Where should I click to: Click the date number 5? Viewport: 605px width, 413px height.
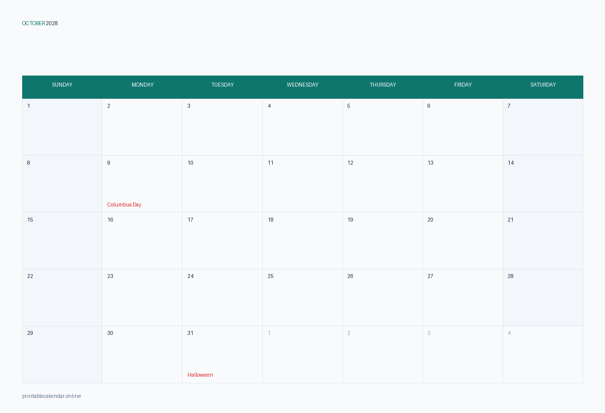(349, 106)
